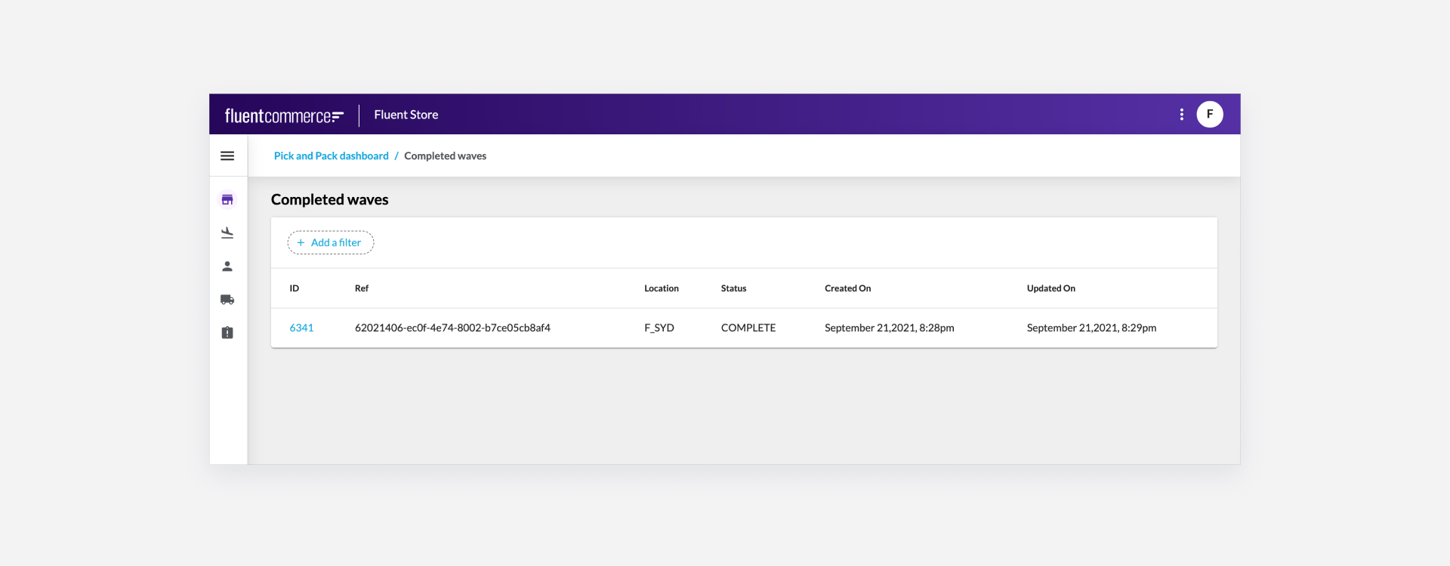The image size is (1450, 566).
Task: Click the person icon in sidebar
Action: 227,266
